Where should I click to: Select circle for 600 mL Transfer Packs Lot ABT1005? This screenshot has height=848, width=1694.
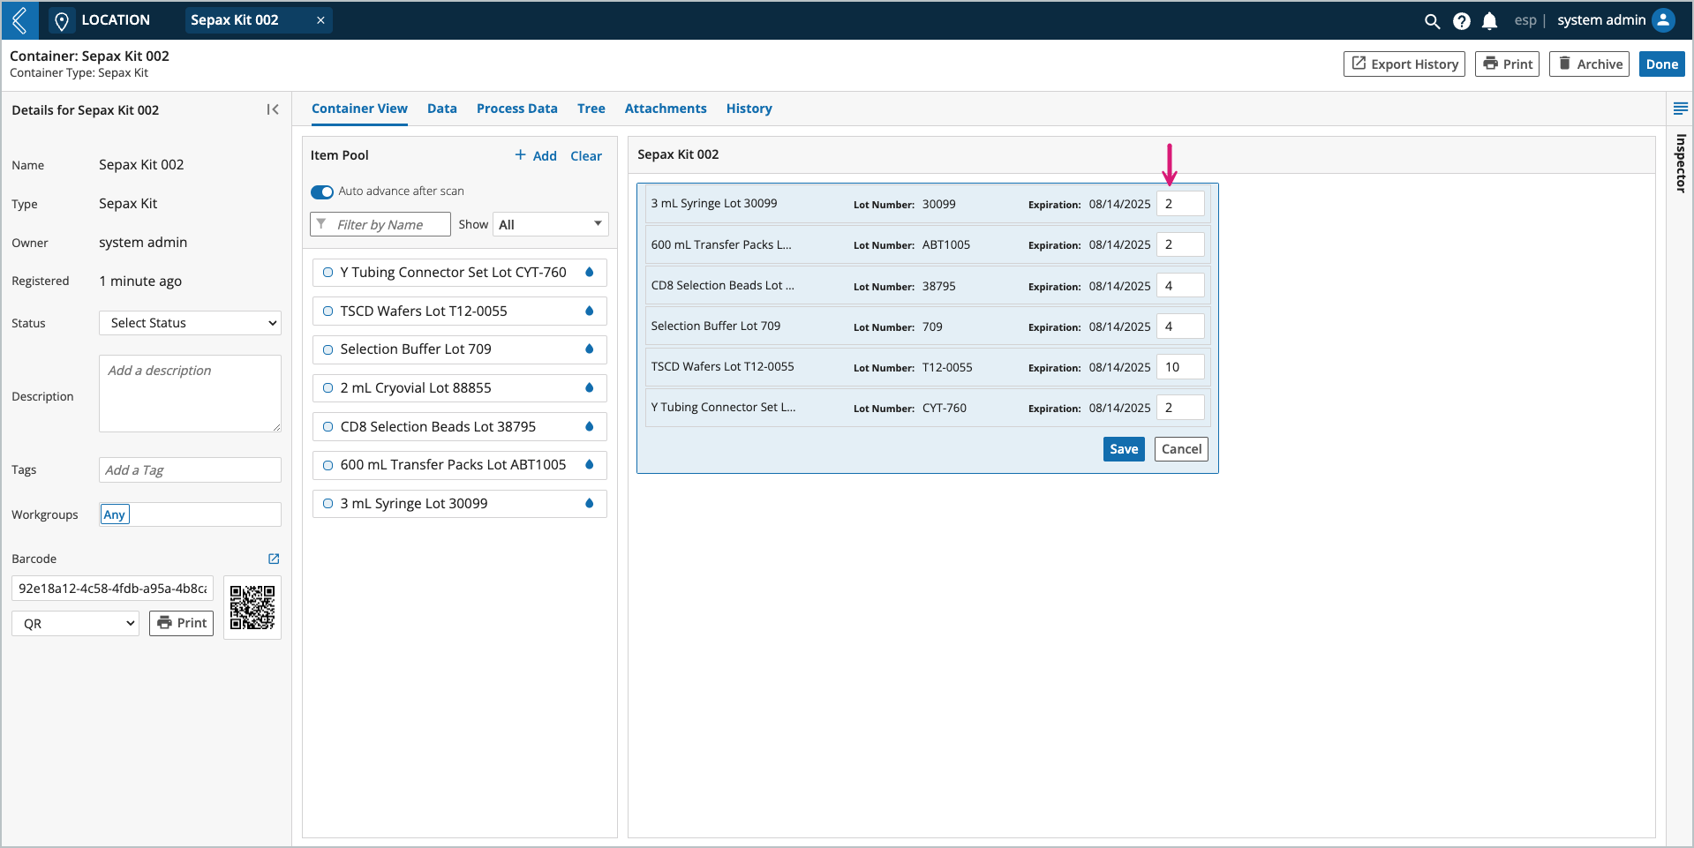tap(328, 465)
